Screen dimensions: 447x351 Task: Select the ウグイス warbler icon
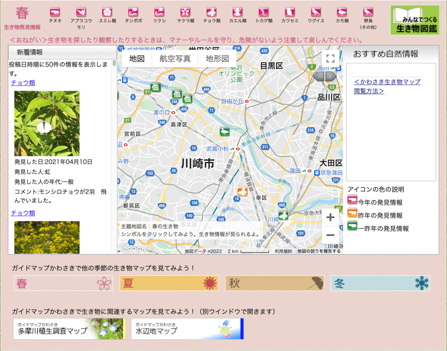316,12
